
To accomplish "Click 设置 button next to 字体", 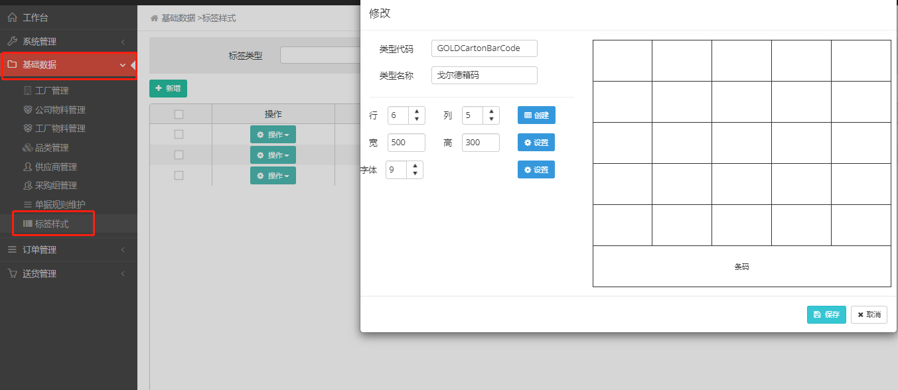I will point(536,170).
